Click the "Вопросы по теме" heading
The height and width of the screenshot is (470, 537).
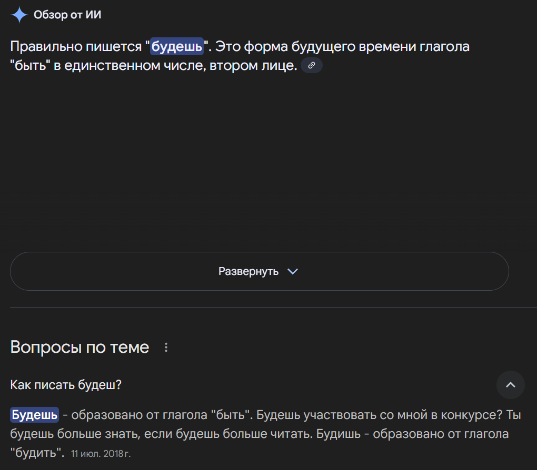[79, 348]
